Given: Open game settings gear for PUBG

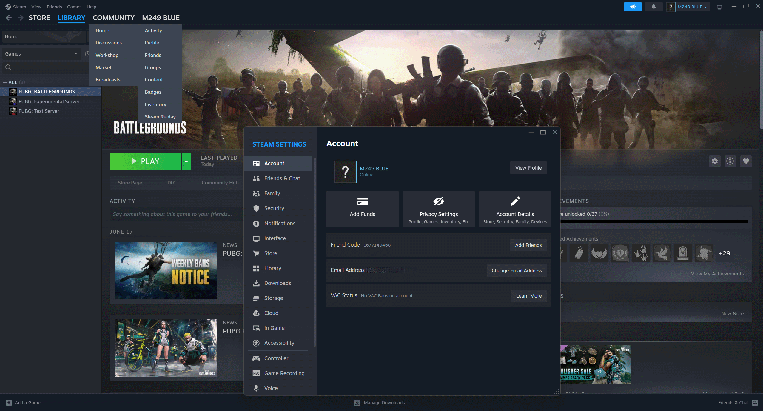Looking at the screenshot, I should pyautogui.click(x=715, y=161).
